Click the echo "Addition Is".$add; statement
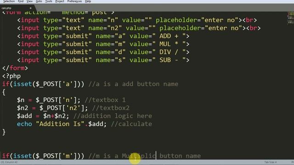 pos(62,124)
